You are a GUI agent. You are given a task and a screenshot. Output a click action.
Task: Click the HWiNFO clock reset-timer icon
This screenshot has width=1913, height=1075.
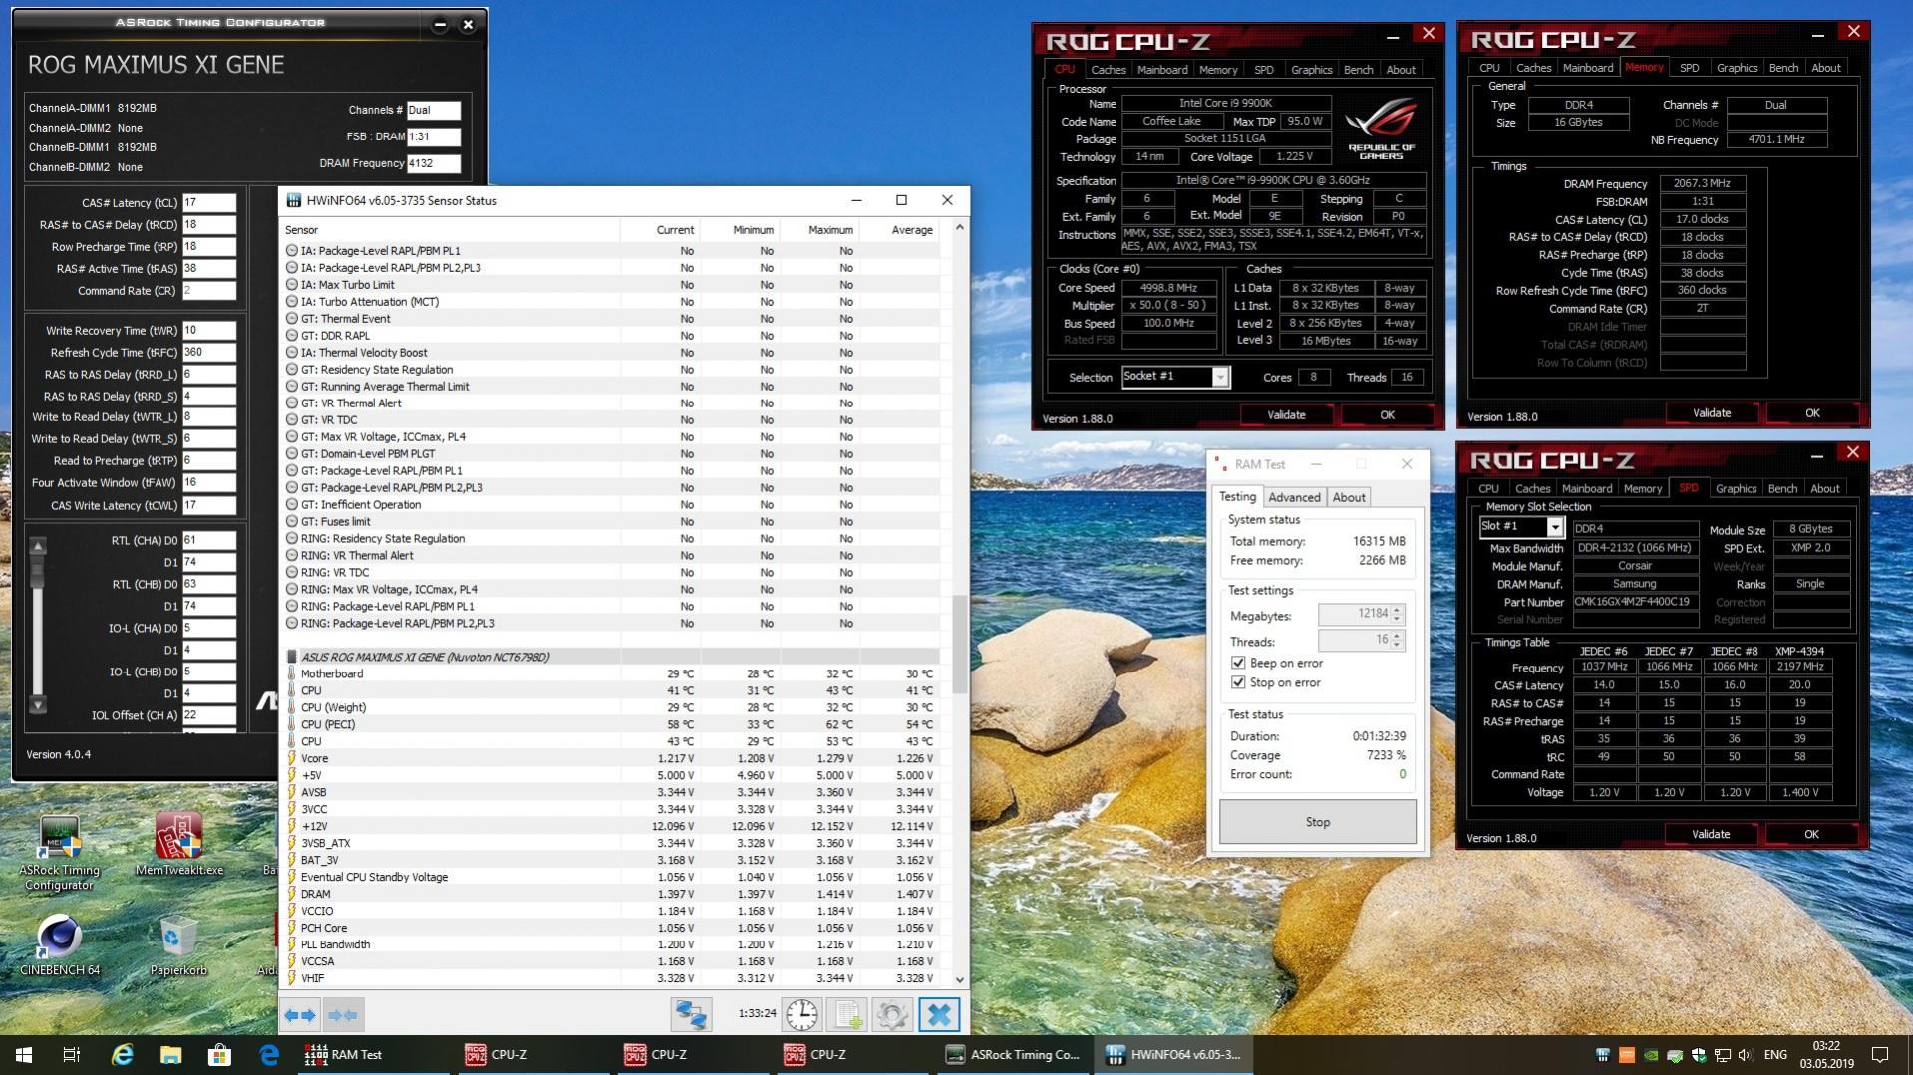[x=801, y=1014]
